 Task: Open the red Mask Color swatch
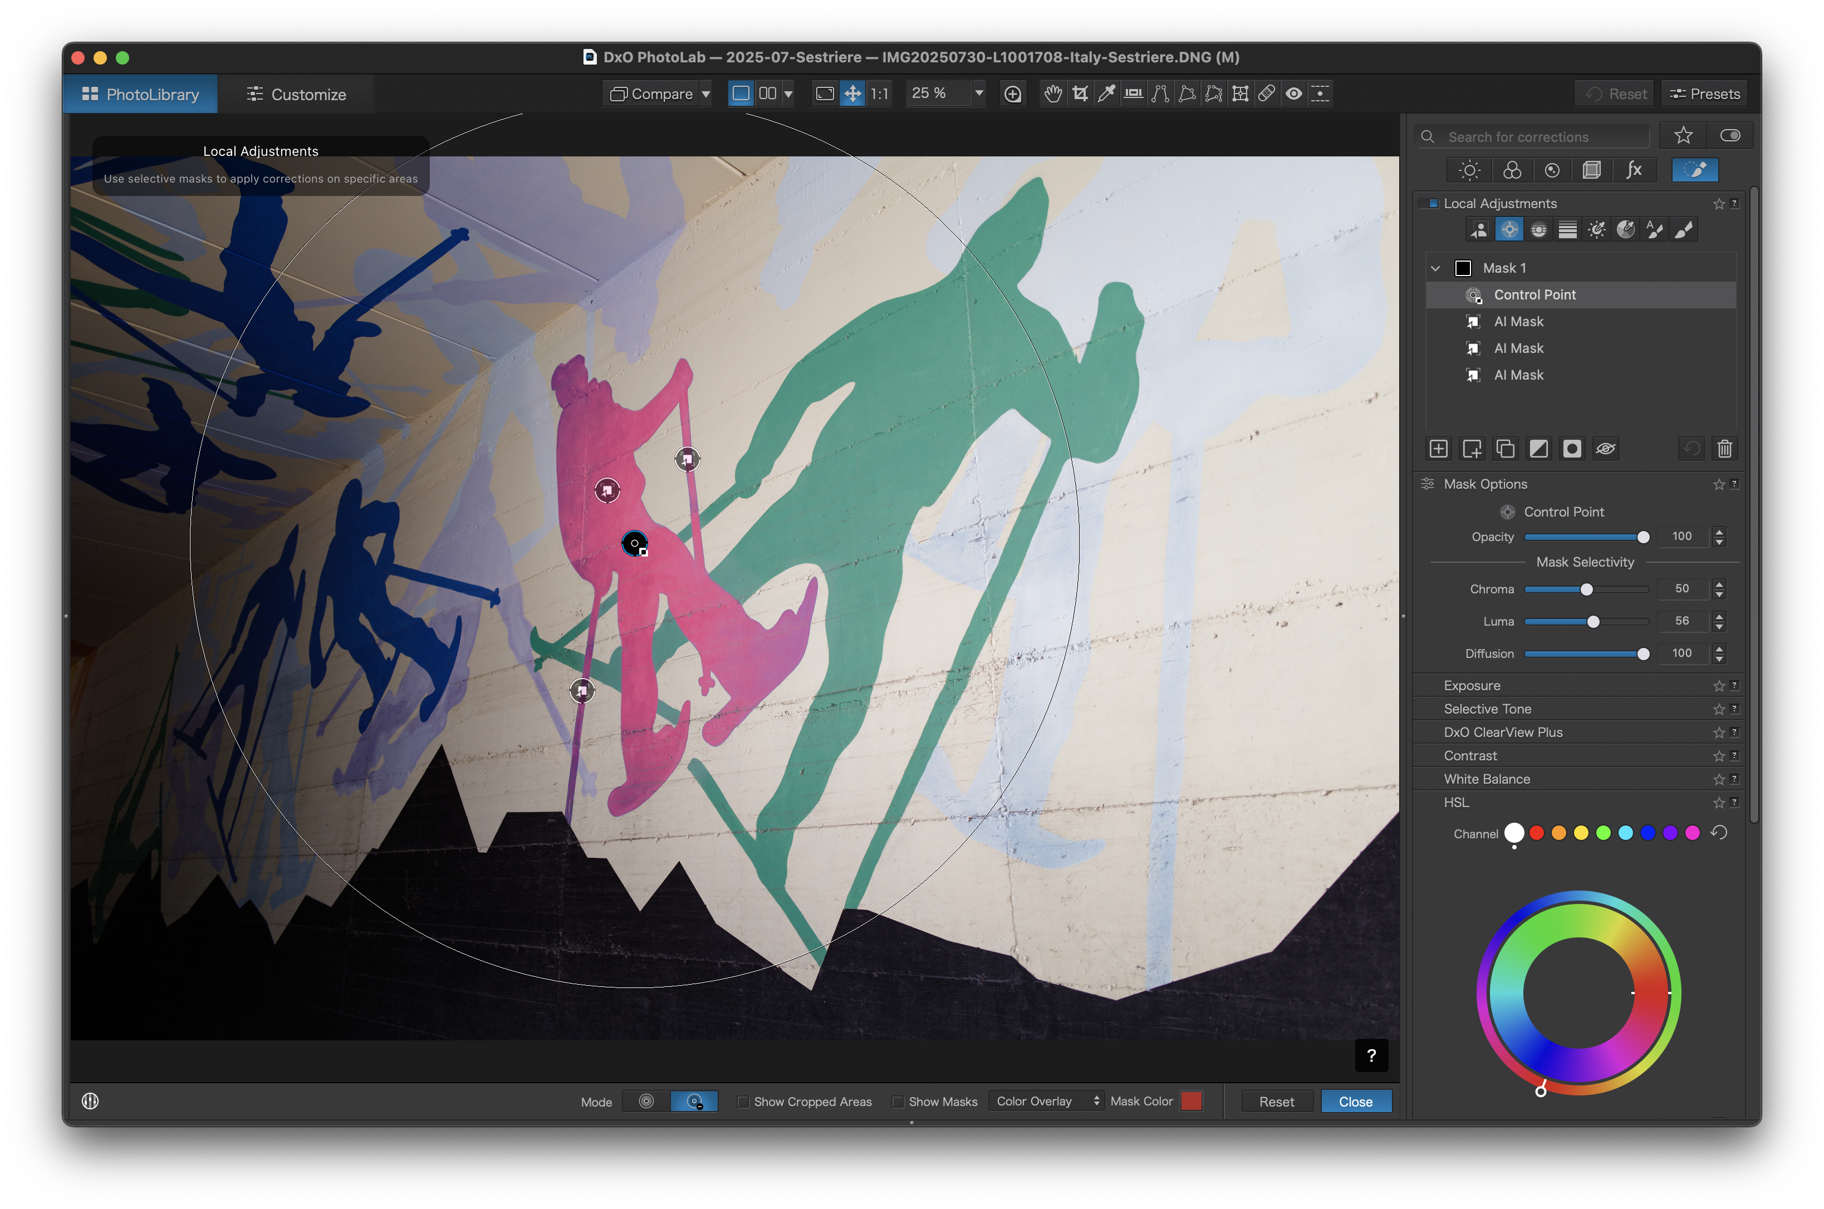point(1191,1101)
